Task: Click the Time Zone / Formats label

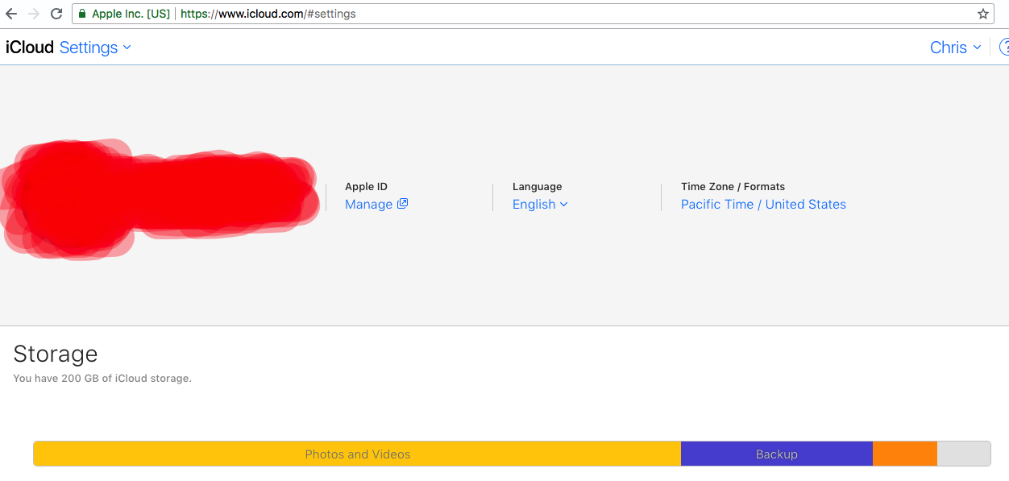Action: pos(733,186)
